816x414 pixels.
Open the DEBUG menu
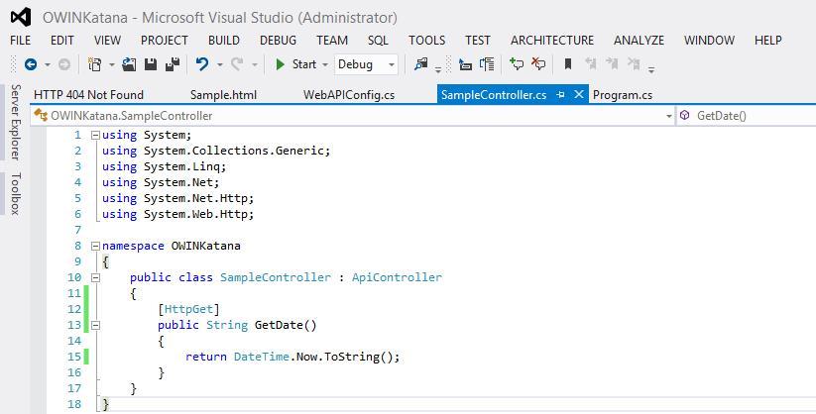278,41
